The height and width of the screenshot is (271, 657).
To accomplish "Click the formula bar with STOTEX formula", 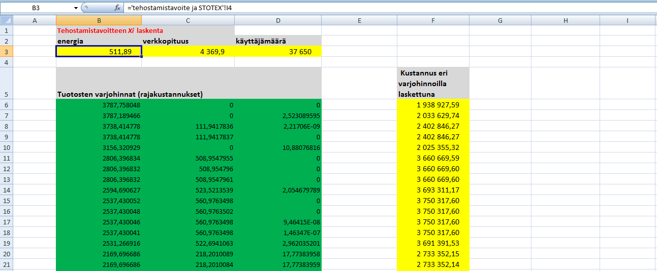I will [x=390, y=8].
